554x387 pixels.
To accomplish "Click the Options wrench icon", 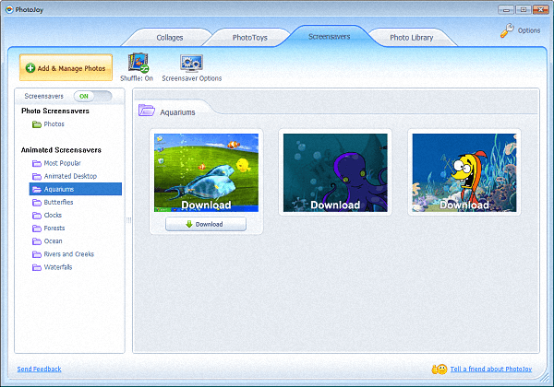I will click(507, 30).
